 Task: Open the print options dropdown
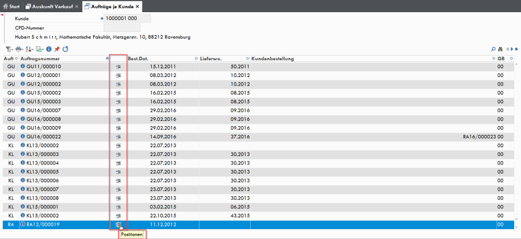coord(19,49)
